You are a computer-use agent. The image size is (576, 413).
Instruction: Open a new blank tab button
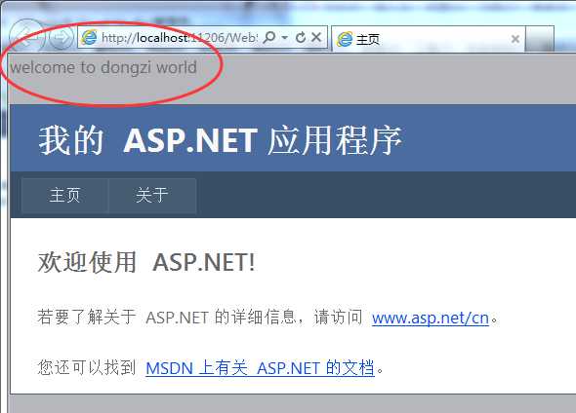click(540, 39)
